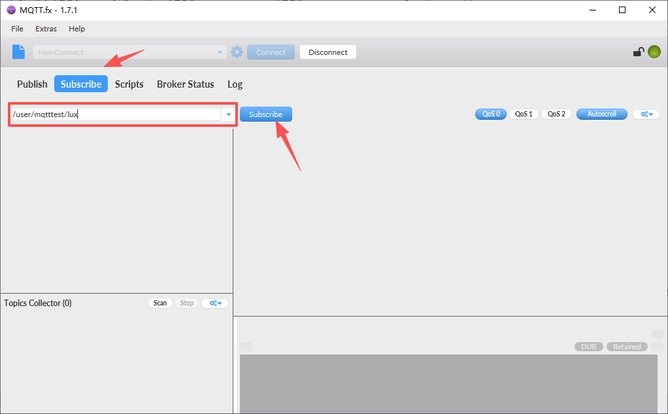
Task: Click Stop in Topics Collector
Action: tap(186, 303)
